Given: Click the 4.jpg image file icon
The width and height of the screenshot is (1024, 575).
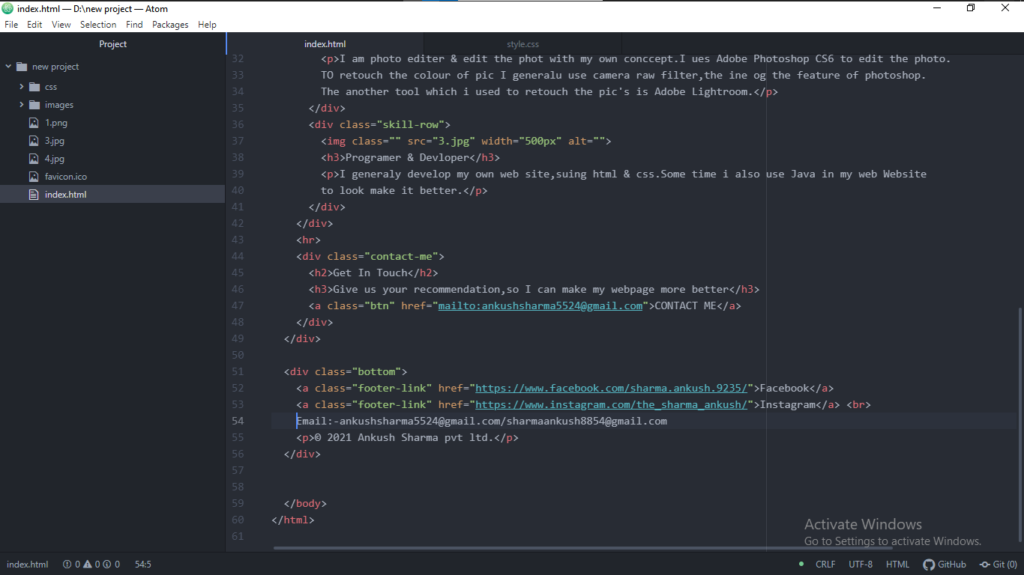Looking at the screenshot, I should coord(34,159).
